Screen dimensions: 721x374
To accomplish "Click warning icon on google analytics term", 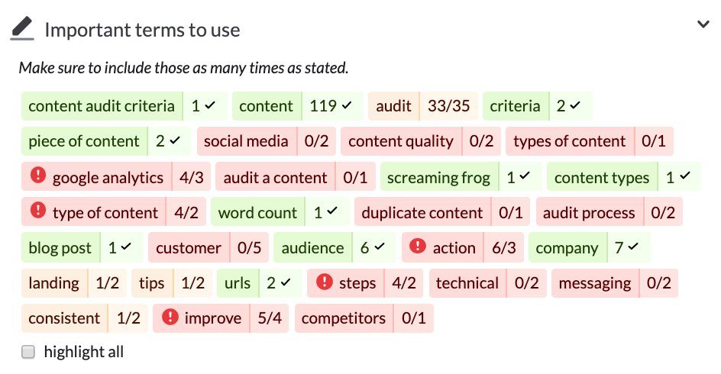I will click(38, 176).
